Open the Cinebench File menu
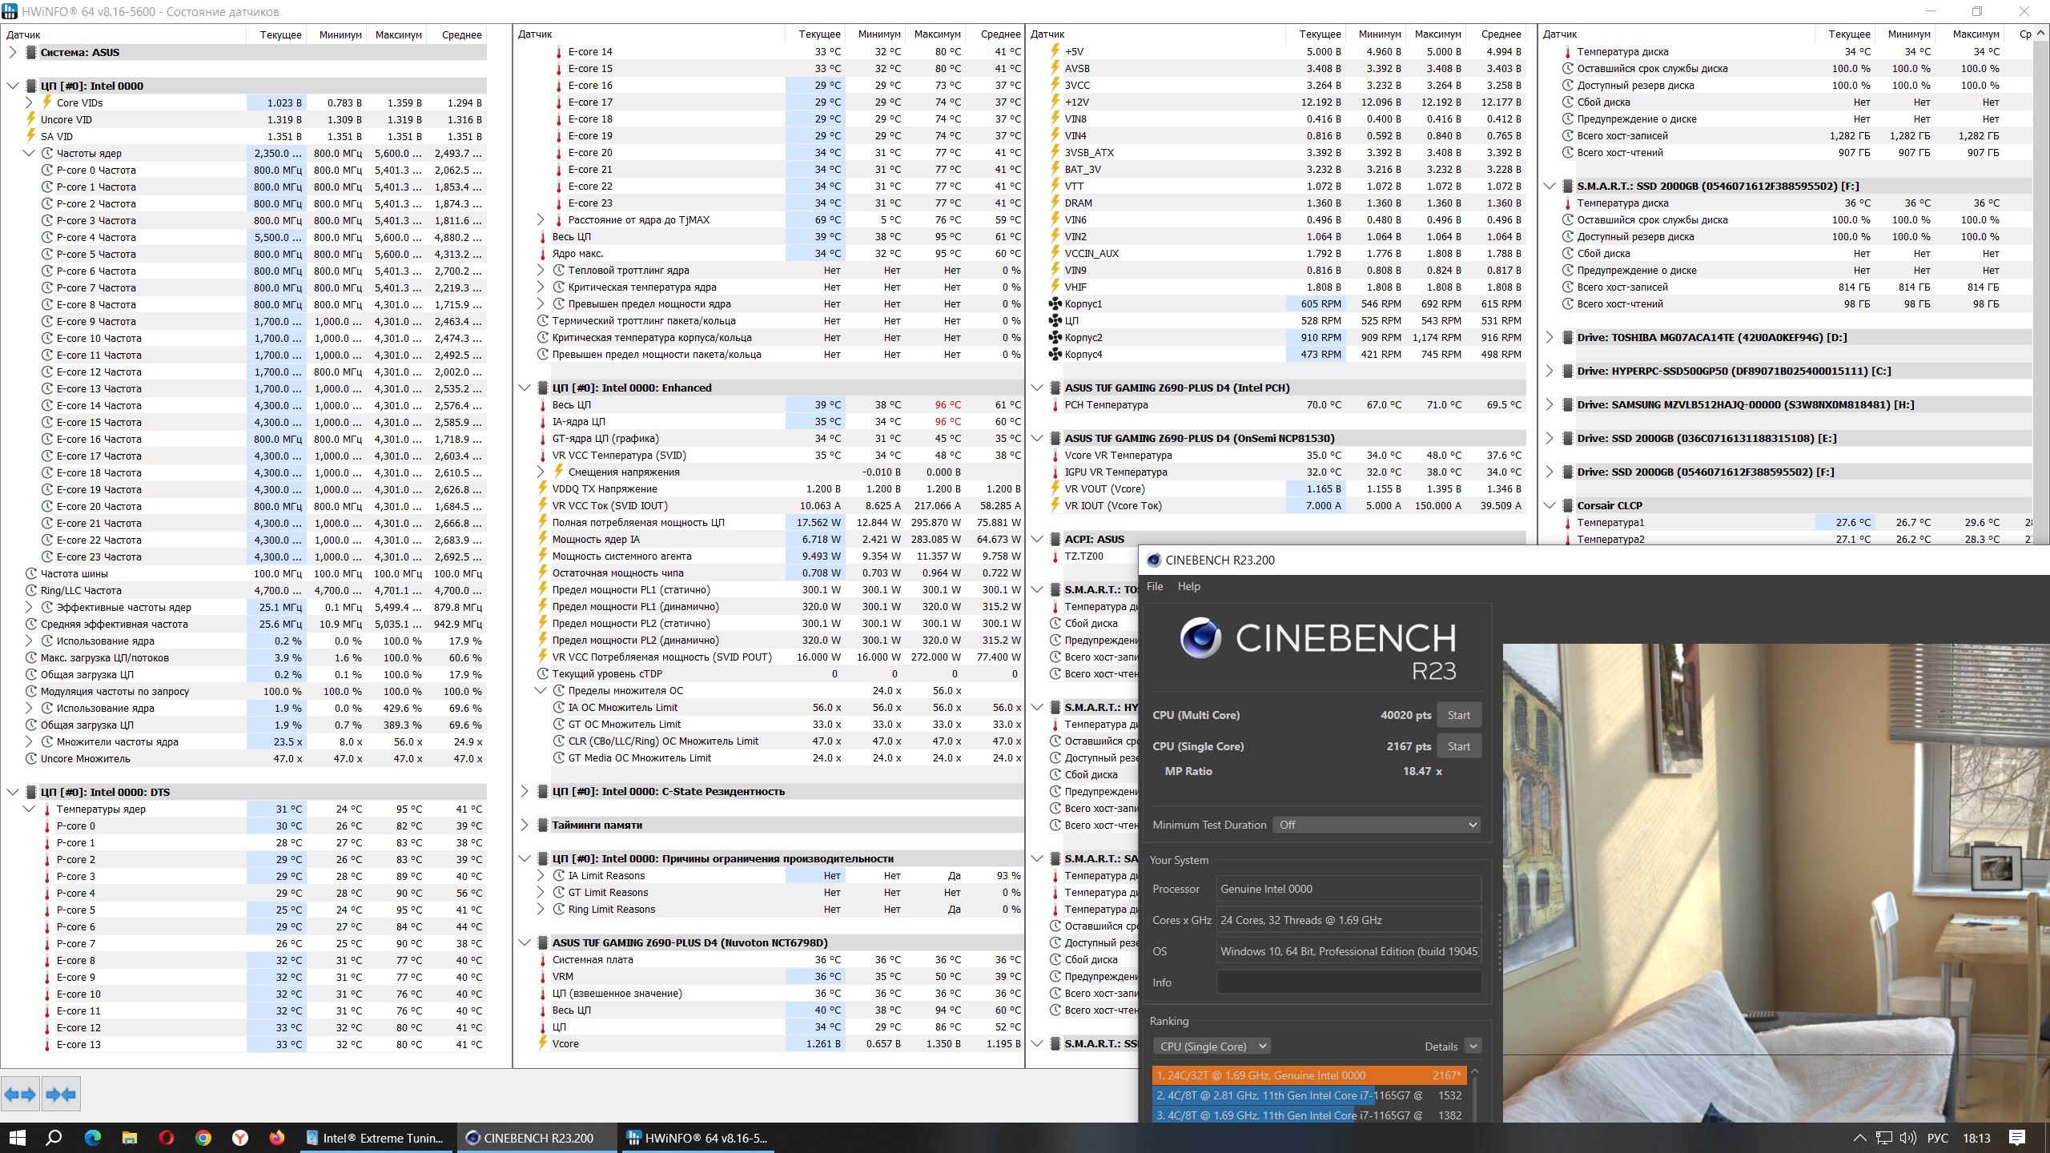2050x1153 pixels. pyautogui.click(x=1155, y=586)
